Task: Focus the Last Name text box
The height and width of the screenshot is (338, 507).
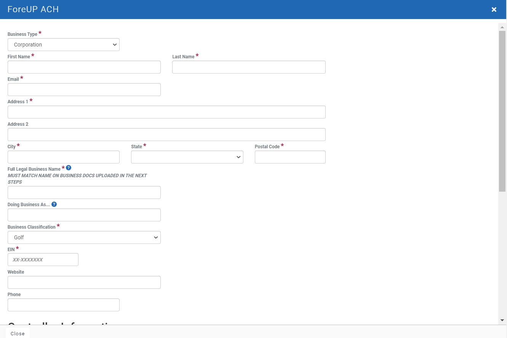Action: [249, 67]
